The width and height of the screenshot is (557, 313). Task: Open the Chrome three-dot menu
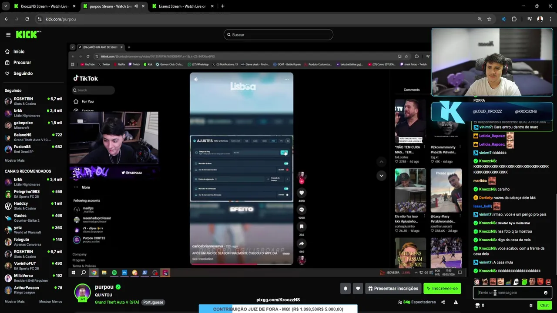tap(550, 19)
